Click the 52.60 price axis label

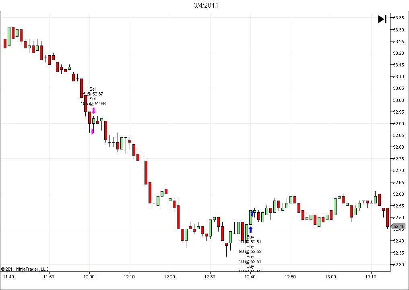coord(398,194)
